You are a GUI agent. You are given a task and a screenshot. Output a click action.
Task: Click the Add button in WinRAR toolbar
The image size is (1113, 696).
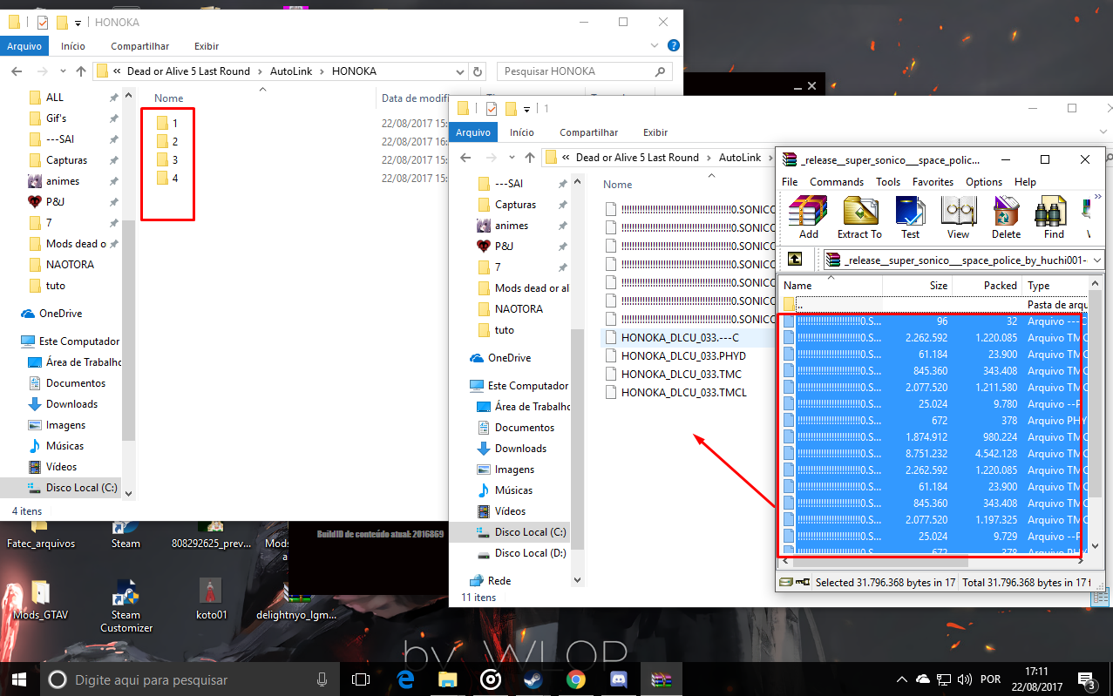808,217
